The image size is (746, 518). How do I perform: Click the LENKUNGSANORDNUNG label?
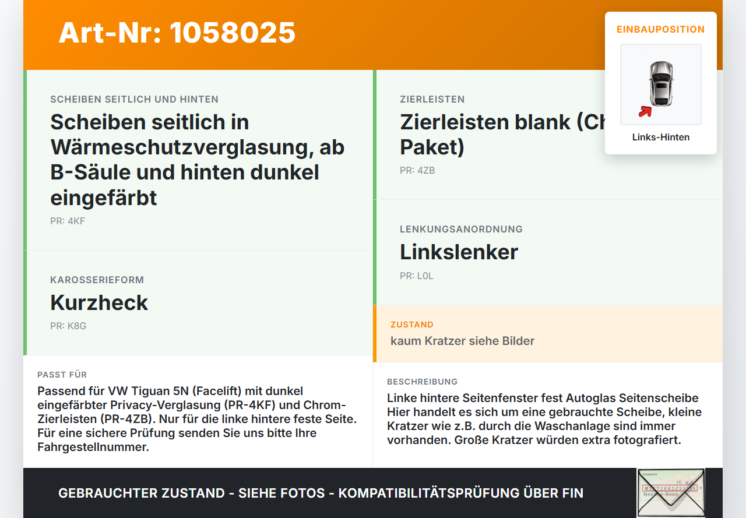coord(461,230)
